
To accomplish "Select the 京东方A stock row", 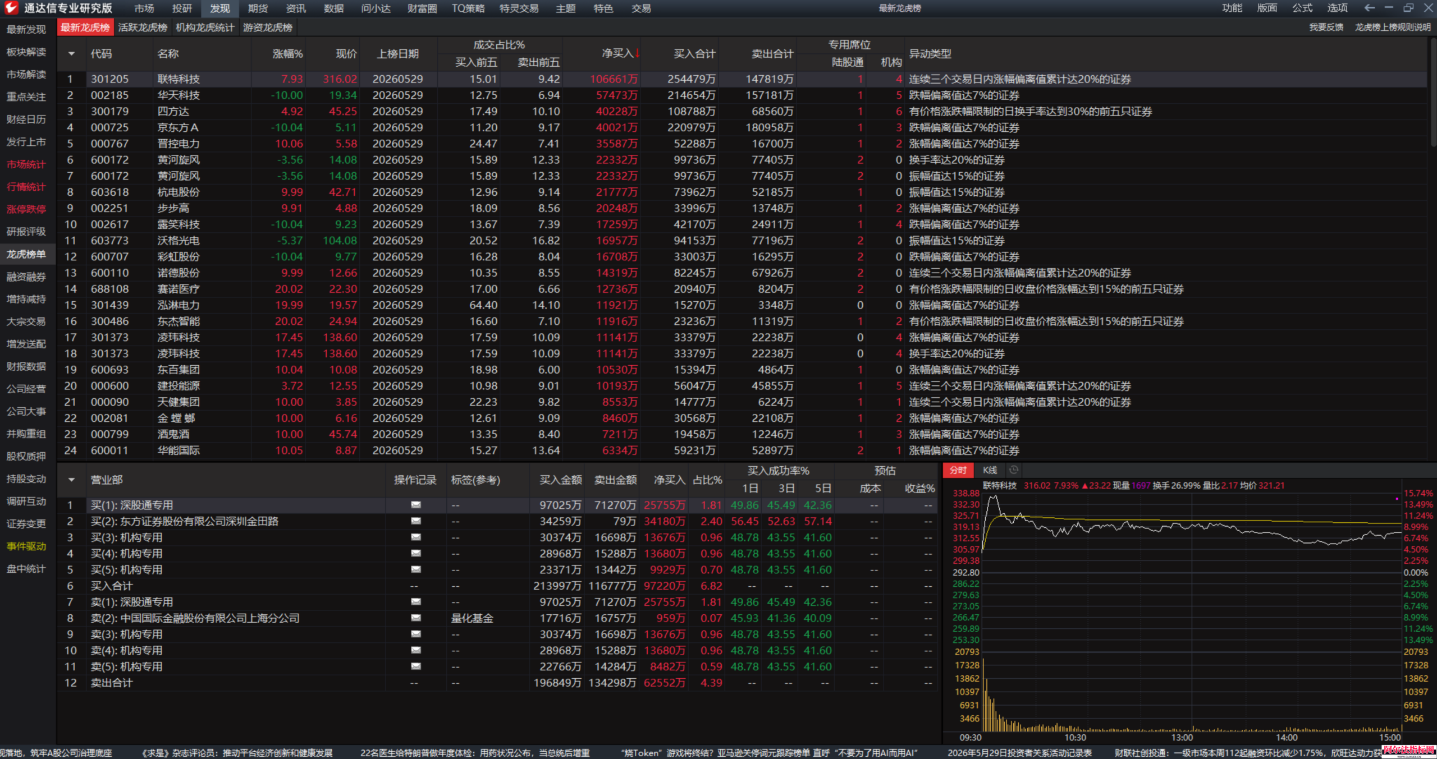I will pyautogui.click(x=743, y=127).
